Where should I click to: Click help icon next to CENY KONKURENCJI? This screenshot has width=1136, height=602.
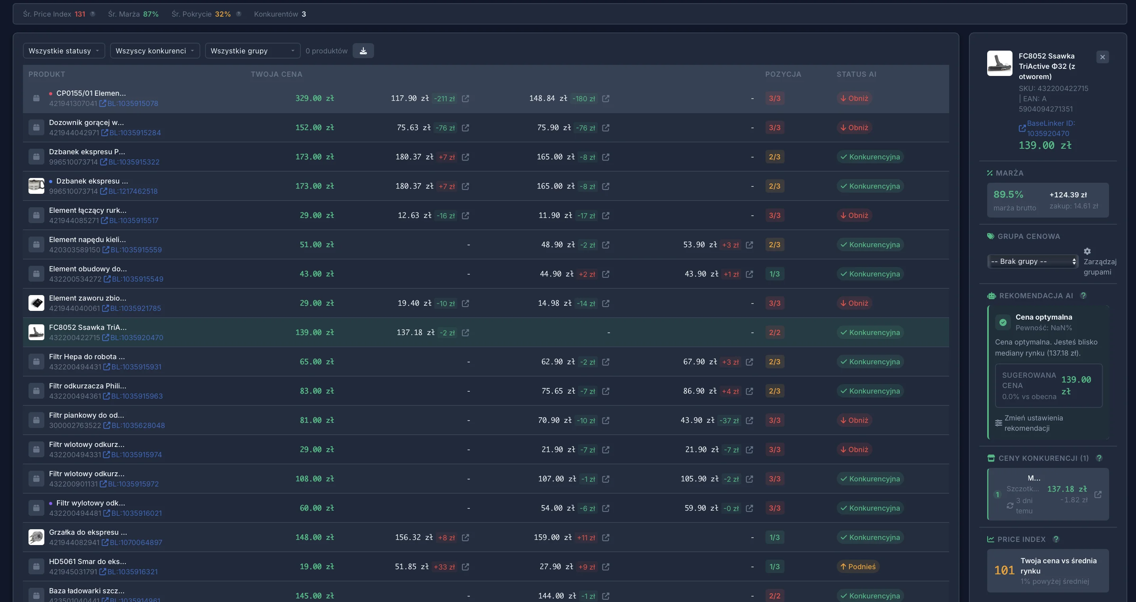1099,458
